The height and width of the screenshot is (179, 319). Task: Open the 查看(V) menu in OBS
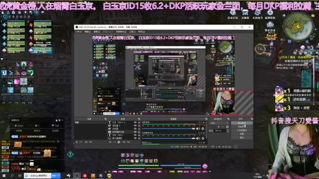tap(96, 32)
